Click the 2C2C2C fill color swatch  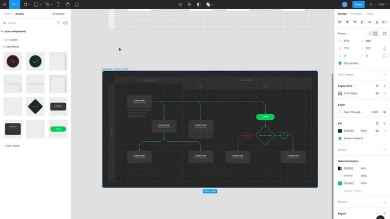(x=340, y=131)
